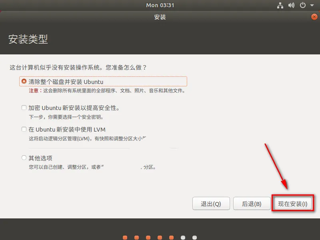320x240 pixels.
Task: Expand the system menu arrow
Action: coord(312,6)
